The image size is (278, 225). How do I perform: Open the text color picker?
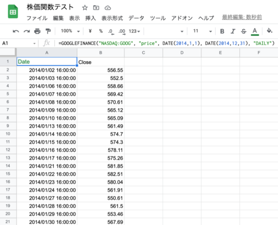(255, 31)
